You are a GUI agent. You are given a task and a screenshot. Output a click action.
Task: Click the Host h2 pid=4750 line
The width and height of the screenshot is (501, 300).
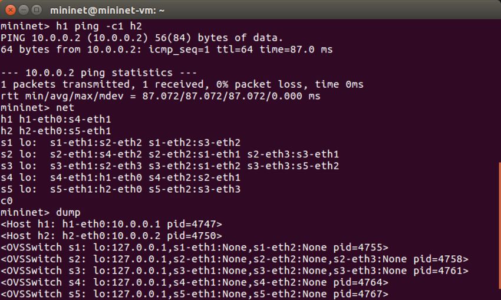(111, 236)
